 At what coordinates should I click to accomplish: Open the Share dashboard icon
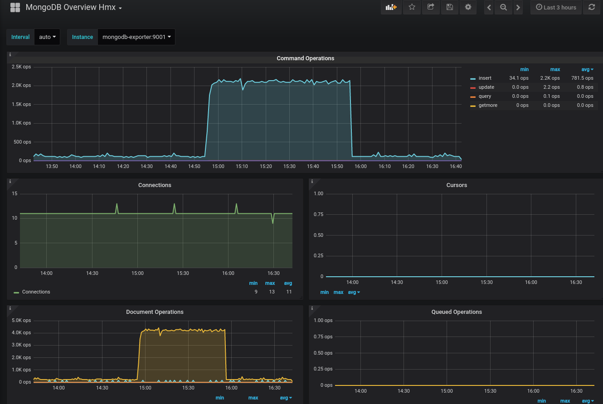click(x=431, y=7)
